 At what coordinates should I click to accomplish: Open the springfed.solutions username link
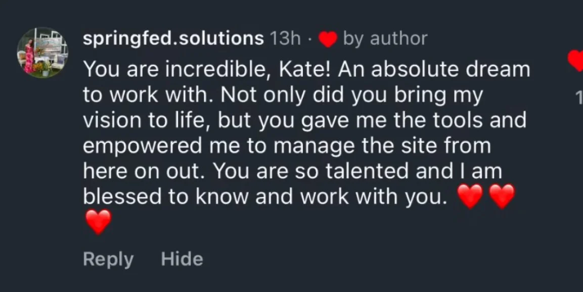point(173,39)
